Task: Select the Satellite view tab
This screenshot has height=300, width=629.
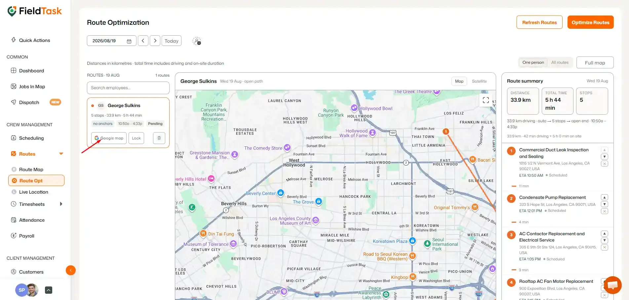Action: coord(479,81)
